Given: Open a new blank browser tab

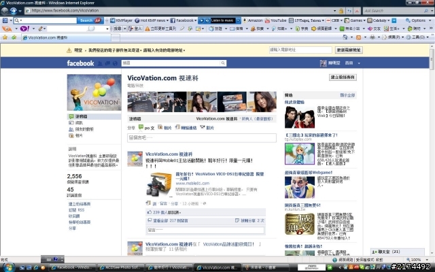Looking at the screenshot, I should click(116, 37).
